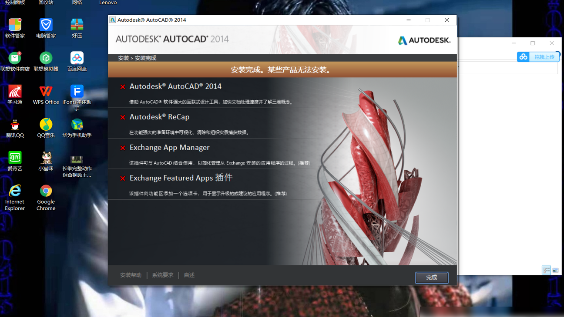Launch the 联想模拟器 desktop icon
The width and height of the screenshot is (564, 317).
click(46, 58)
